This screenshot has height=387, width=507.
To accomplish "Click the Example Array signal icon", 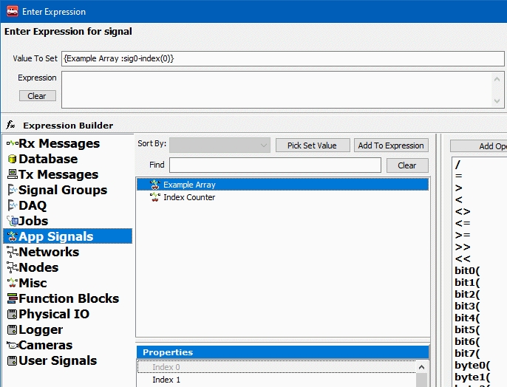I will (154, 185).
